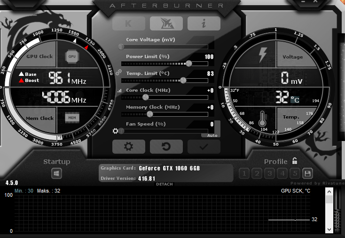Click the Core Clock slider handle

[145, 97]
